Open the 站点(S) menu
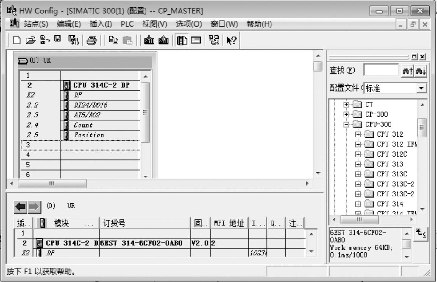 36,24
